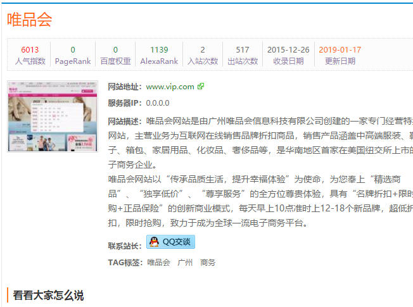Click the 联系站长 label

[125, 246]
